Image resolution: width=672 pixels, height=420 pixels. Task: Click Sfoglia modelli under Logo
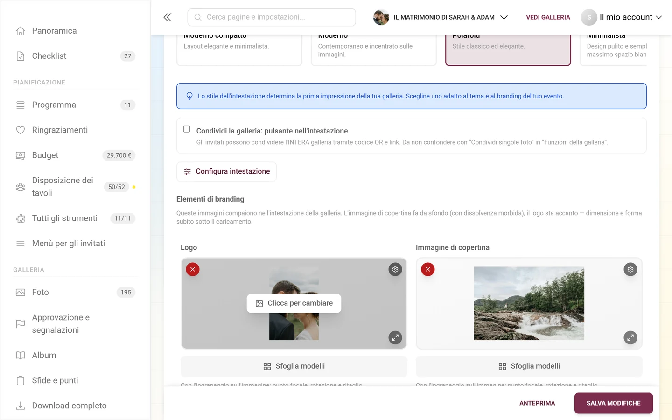[x=294, y=366]
